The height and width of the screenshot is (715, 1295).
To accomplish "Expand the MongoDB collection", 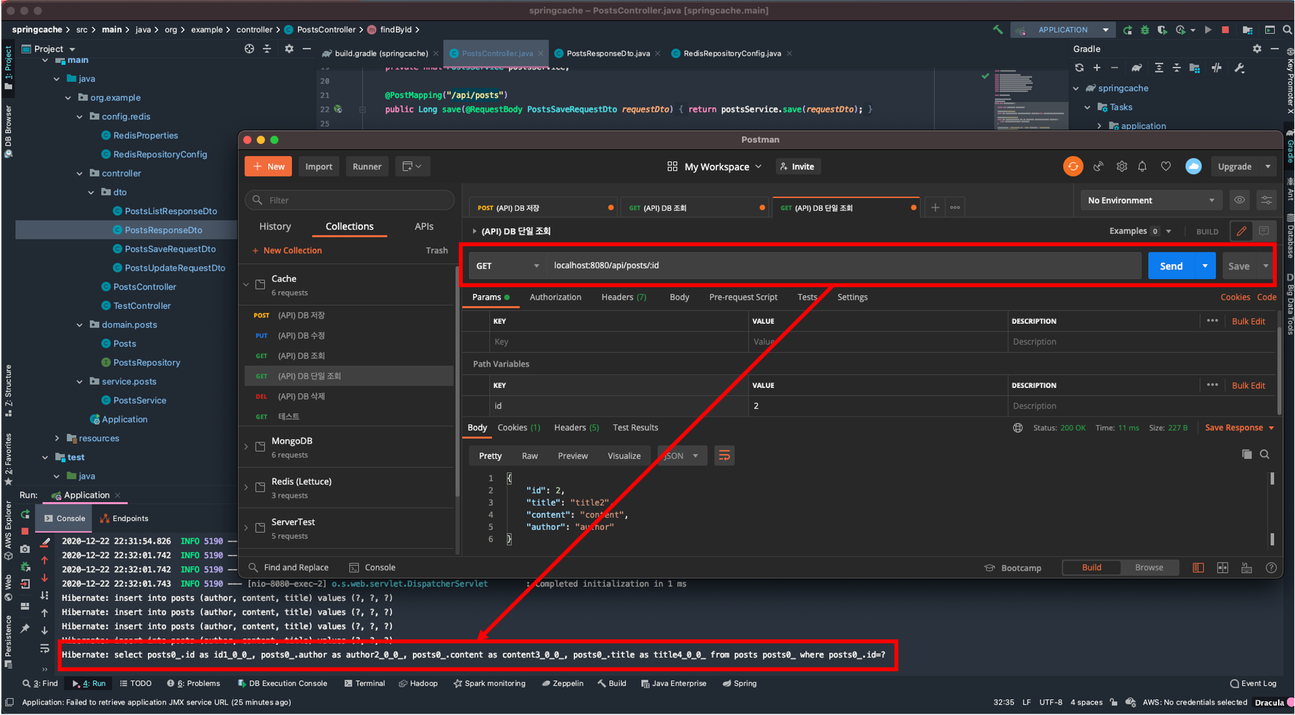I will pyautogui.click(x=247, y=446).
